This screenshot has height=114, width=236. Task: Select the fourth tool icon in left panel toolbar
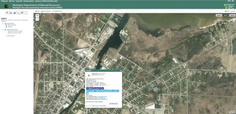[x=18, y=13]
